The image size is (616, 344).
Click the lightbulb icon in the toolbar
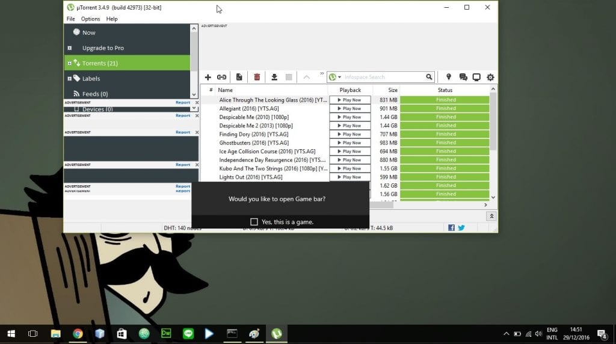448,77
